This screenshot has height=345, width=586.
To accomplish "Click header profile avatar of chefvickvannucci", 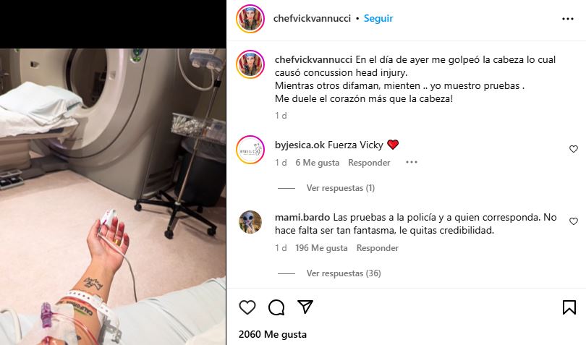I will coord(250,19).
